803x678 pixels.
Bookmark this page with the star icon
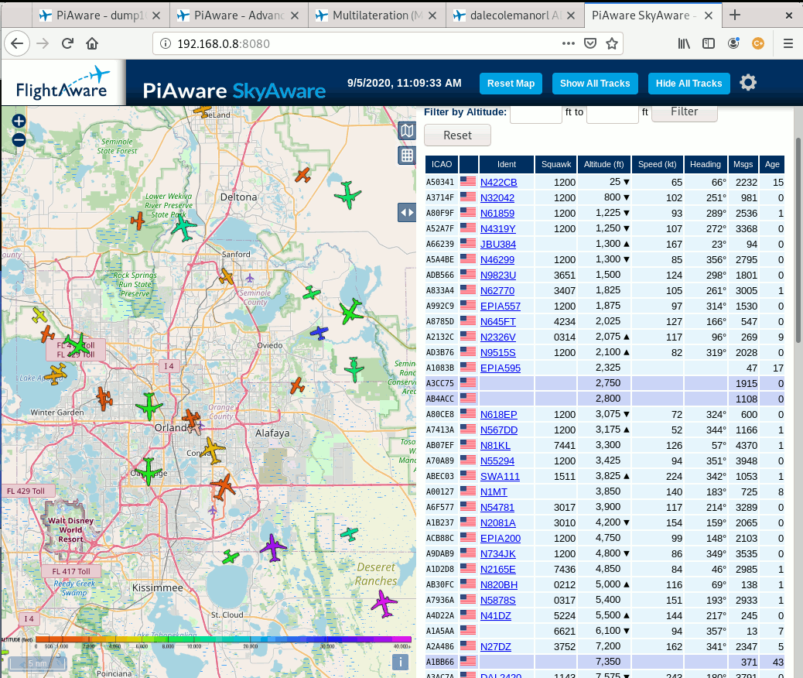611,43
